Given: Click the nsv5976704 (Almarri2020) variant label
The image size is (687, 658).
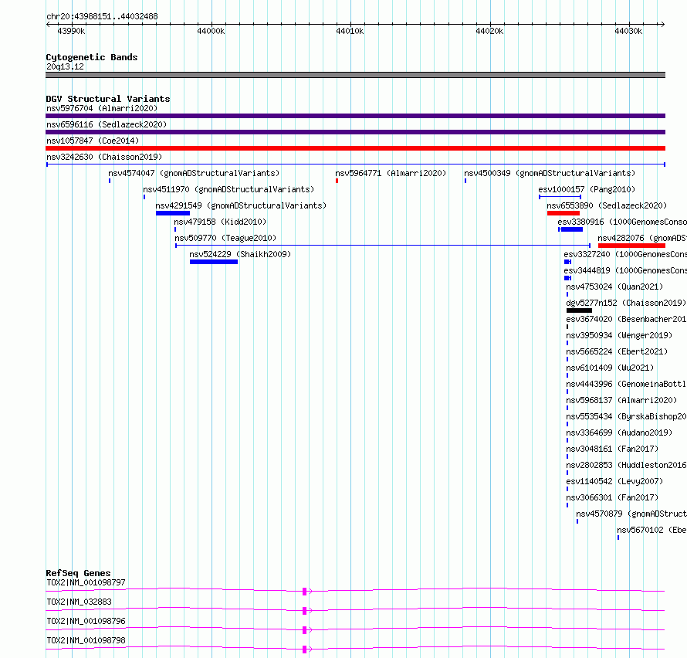Looking at the screenshot, I should (102, 108).
